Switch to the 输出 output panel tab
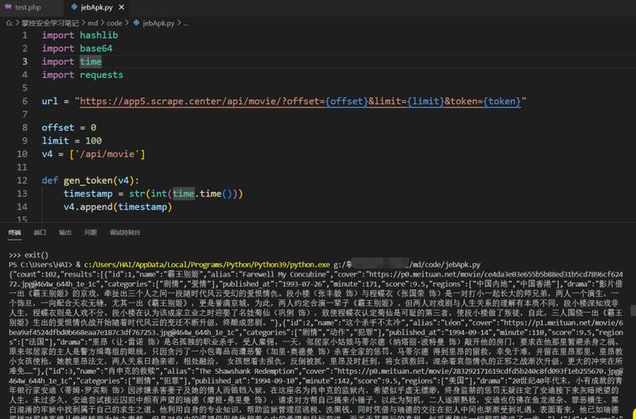This screenshot has width=636, height=419. [x=65, y=233]
